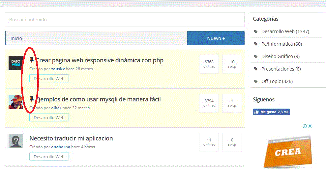Go to the Inicio tab
This screenshot has height=169, width=326.
point(16,38)
